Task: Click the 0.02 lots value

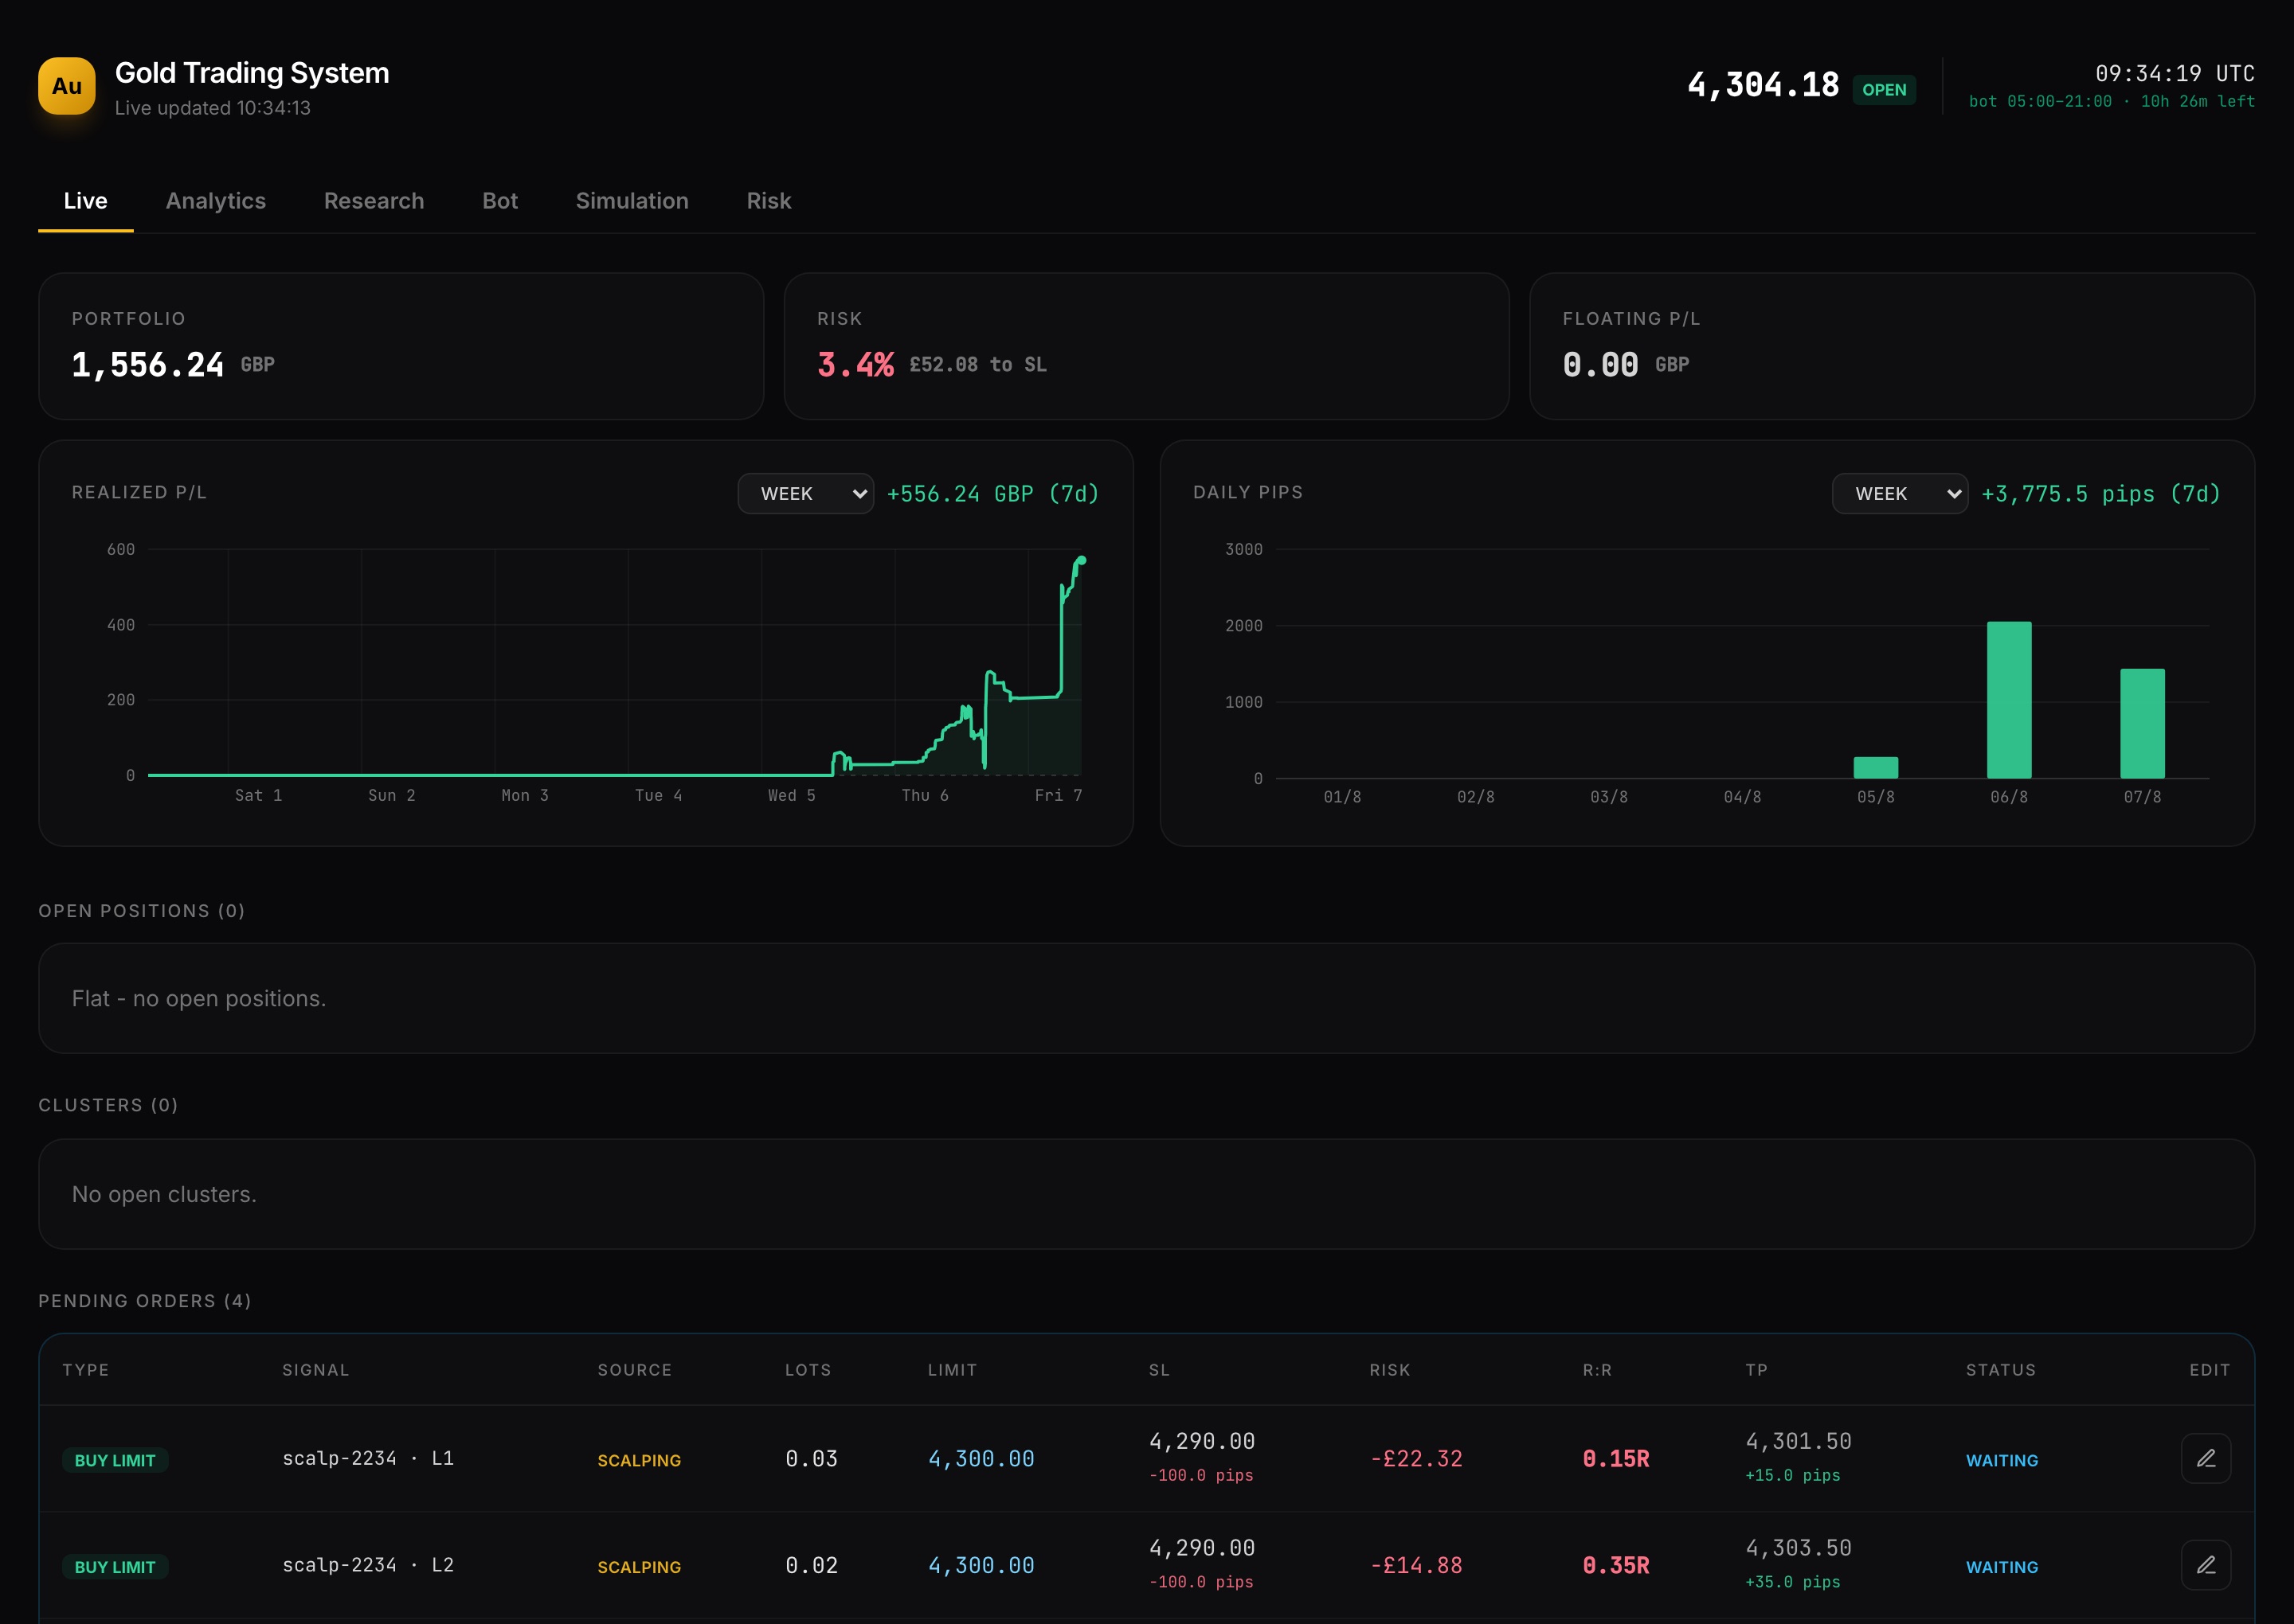Action: 812,1566
